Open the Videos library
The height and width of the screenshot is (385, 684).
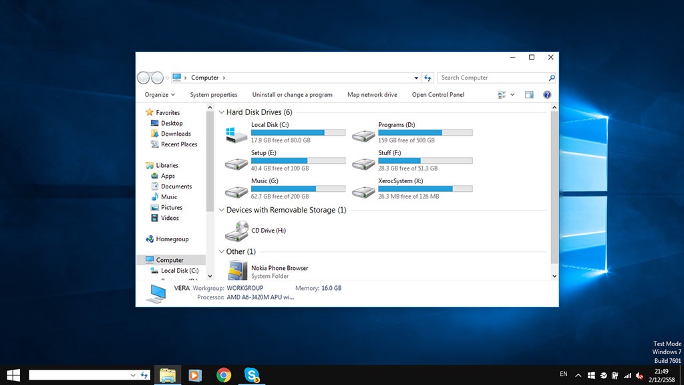pos(170,218)
